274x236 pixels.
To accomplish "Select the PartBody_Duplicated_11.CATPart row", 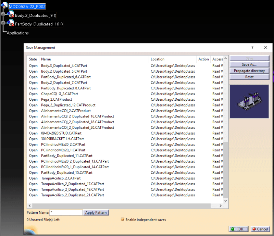I will [x=125, y=156].
